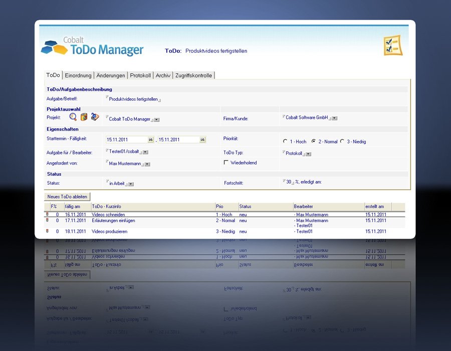
Task: Switch to the ToDo tab
Action: 53,75
